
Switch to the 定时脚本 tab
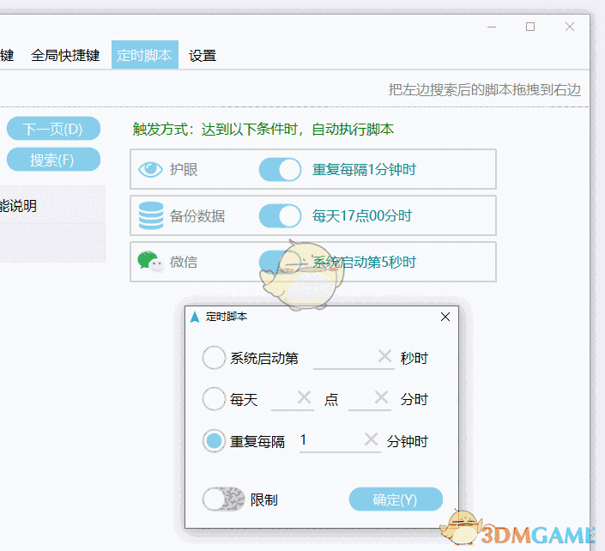pos(145,55)
